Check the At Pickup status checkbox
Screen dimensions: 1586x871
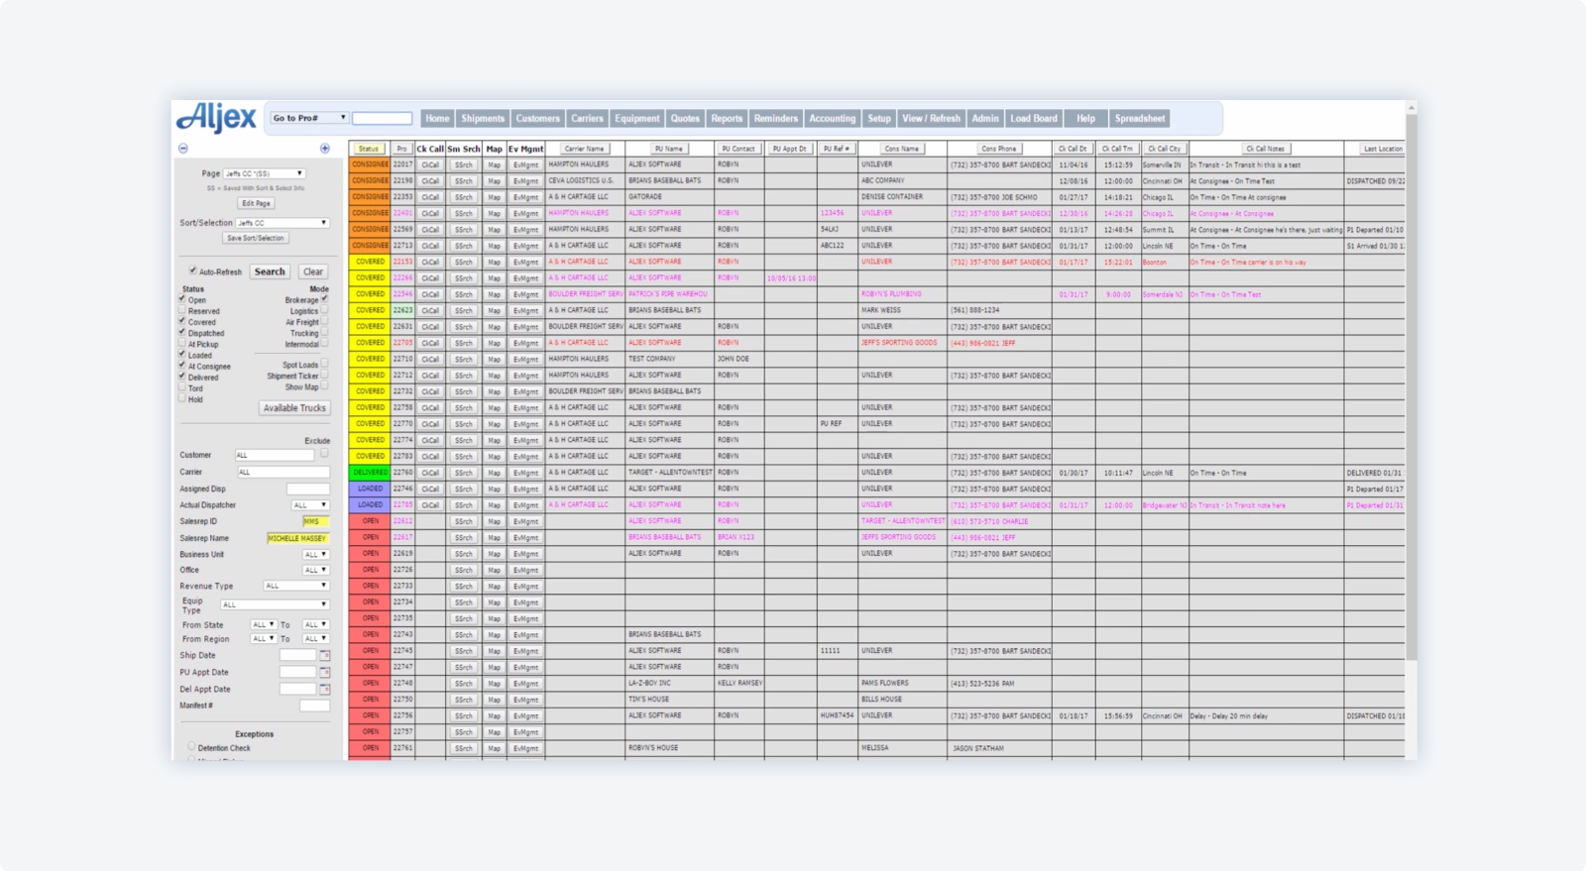pos(182,343)
